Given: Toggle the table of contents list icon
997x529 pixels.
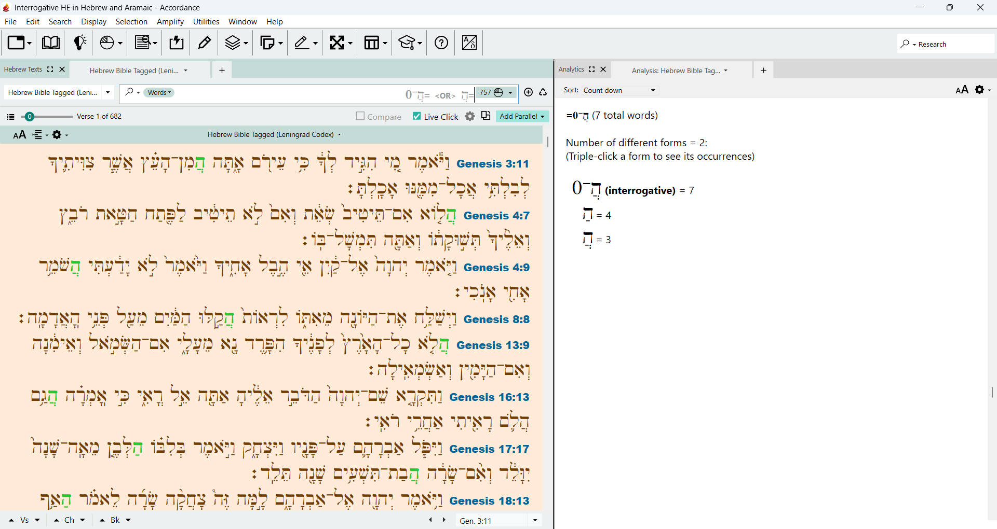Looking at the screenshot, I should [x=10, y=117].
